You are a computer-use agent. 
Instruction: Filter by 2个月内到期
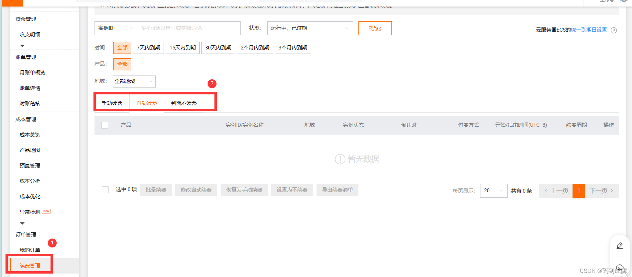point(255,48)
